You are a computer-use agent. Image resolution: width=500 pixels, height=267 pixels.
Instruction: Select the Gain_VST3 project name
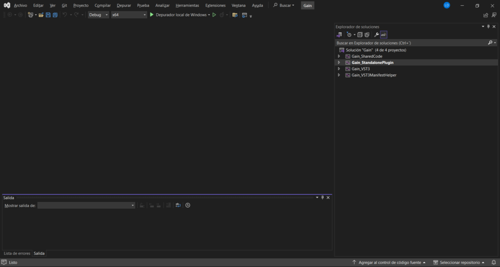[361, 68]
